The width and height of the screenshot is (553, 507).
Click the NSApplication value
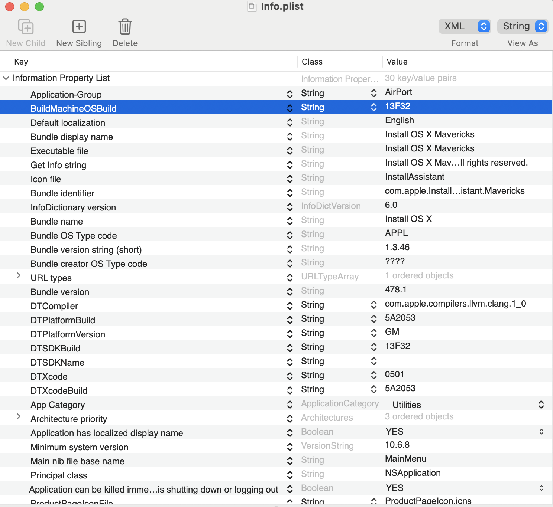[413, 473]
